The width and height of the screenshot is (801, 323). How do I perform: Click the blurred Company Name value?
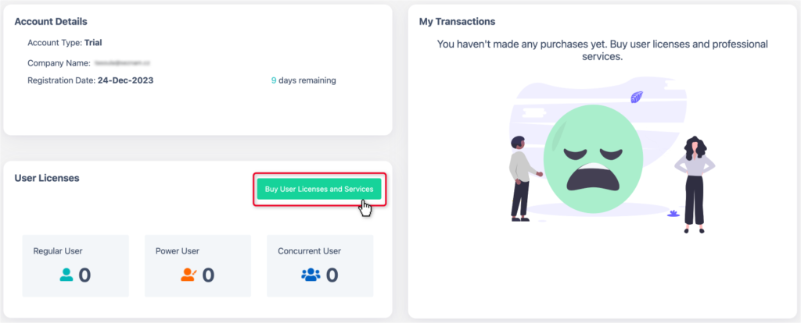(x=121, y=62)
